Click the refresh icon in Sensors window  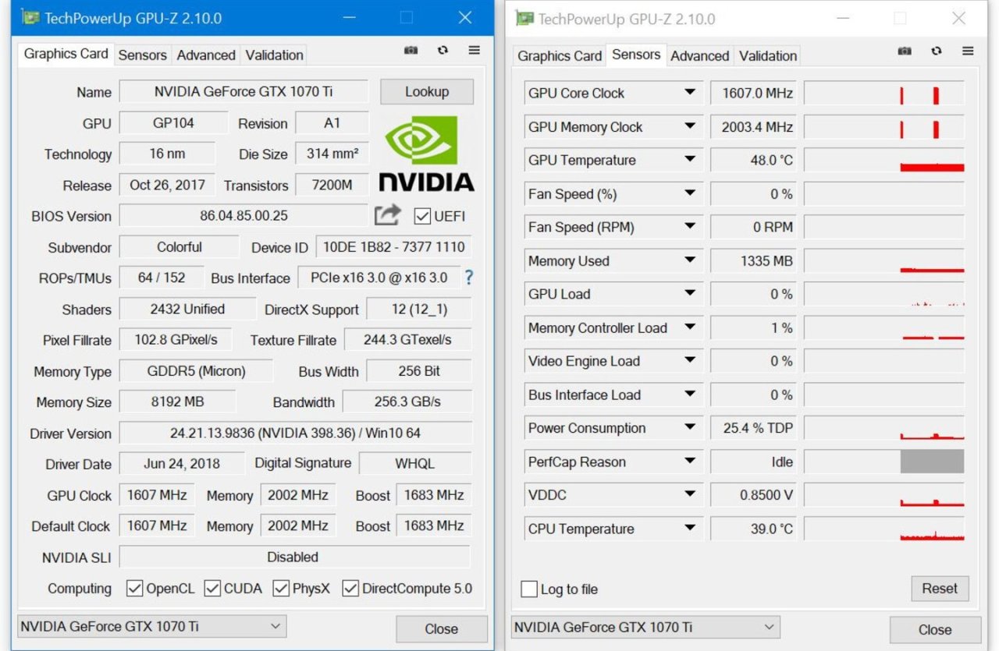point(937,51)
